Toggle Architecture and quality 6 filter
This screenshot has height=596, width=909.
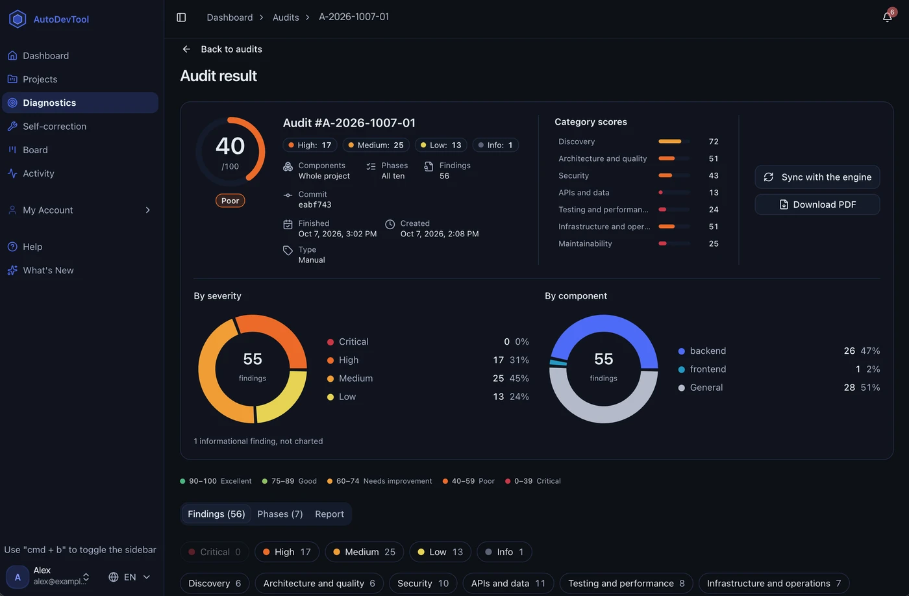[319, 584]
